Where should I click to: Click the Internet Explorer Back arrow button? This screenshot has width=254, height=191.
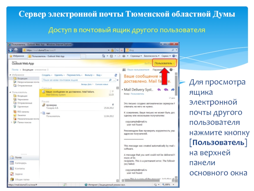(11, 50)
